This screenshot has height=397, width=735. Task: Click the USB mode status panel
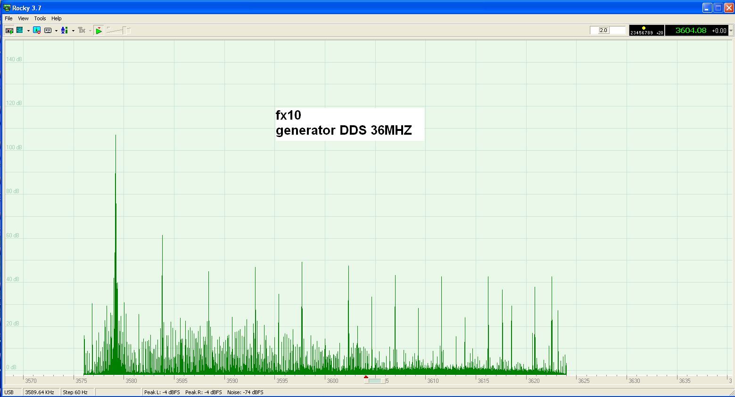[x=9, y=392]
